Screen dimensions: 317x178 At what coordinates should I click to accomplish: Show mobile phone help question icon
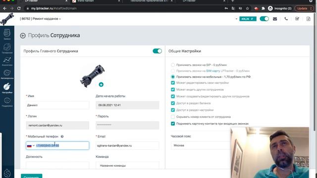point(62,136)
